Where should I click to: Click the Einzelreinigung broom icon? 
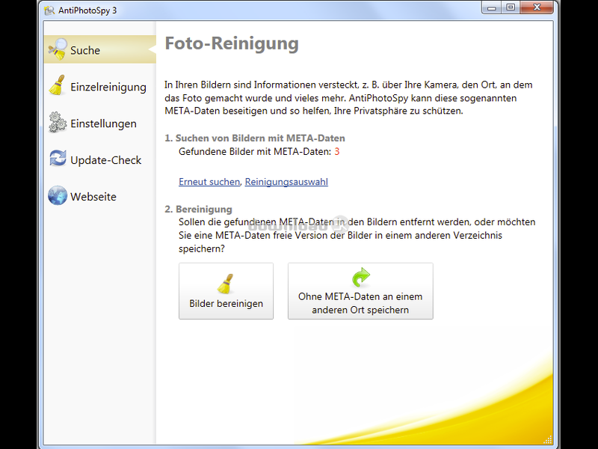(x=58, y=85)
